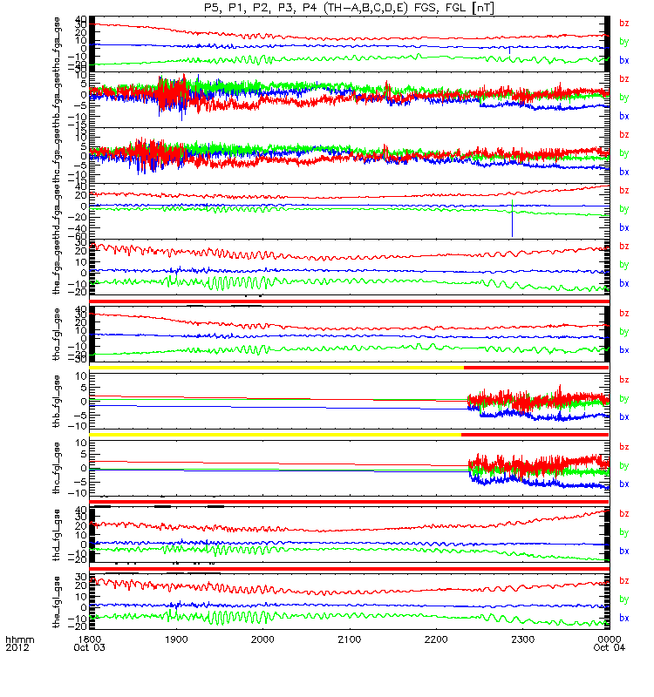Screen dimensions: 654x697
Task: Click the red bar above the tha_fgl_gse panel
Action: [350, 301]
